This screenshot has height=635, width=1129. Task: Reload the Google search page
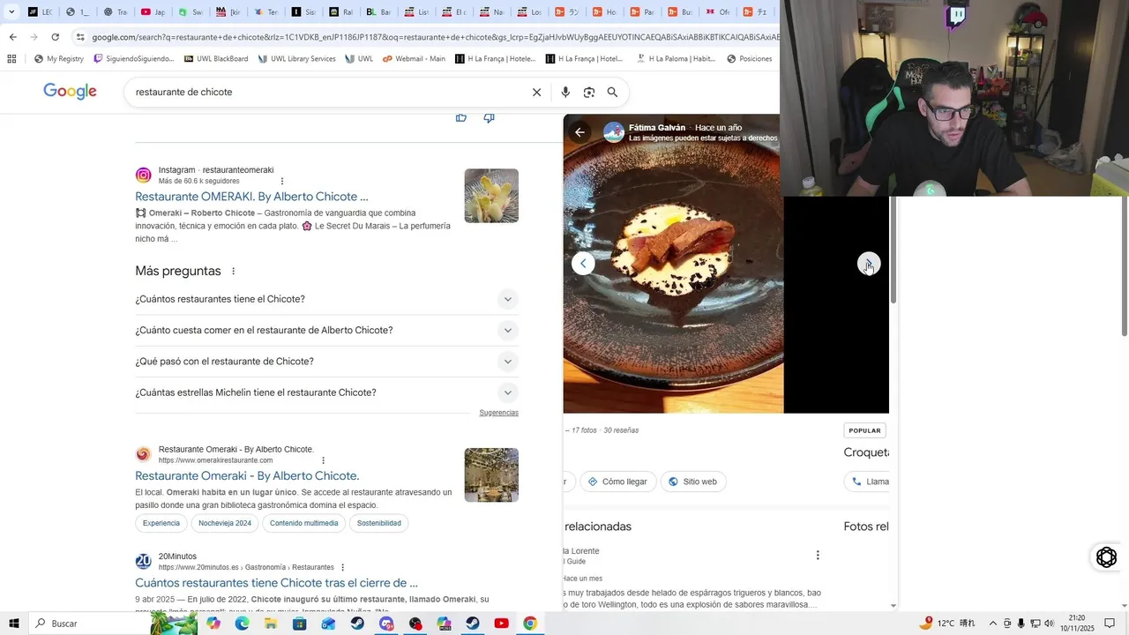tap(56, 37)
